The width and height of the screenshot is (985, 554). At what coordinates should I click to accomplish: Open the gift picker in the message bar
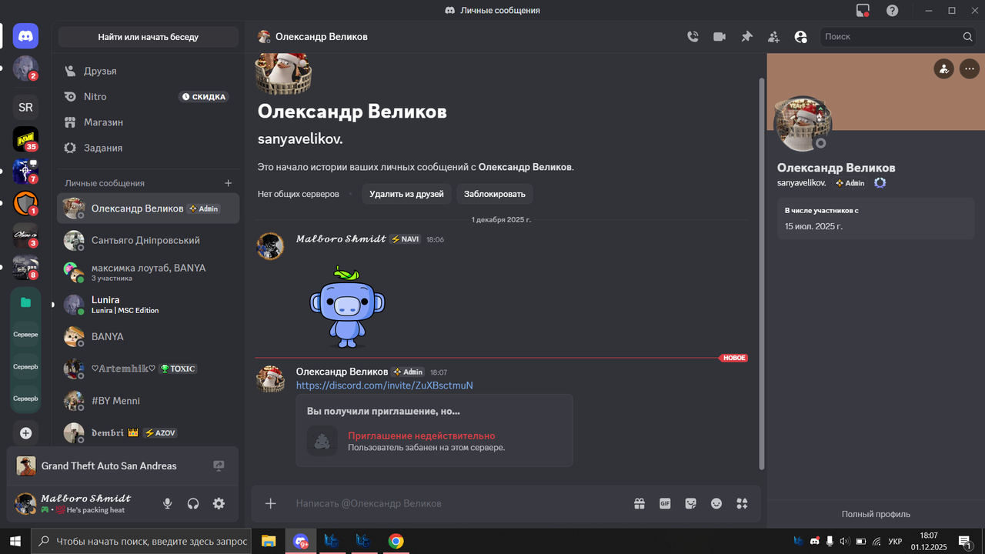tap(639, 503)
